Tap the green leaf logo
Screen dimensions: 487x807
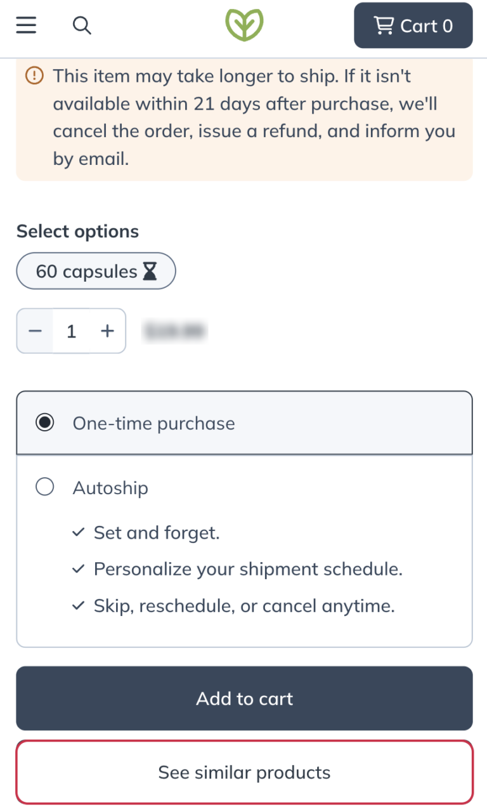pos(243,25)
